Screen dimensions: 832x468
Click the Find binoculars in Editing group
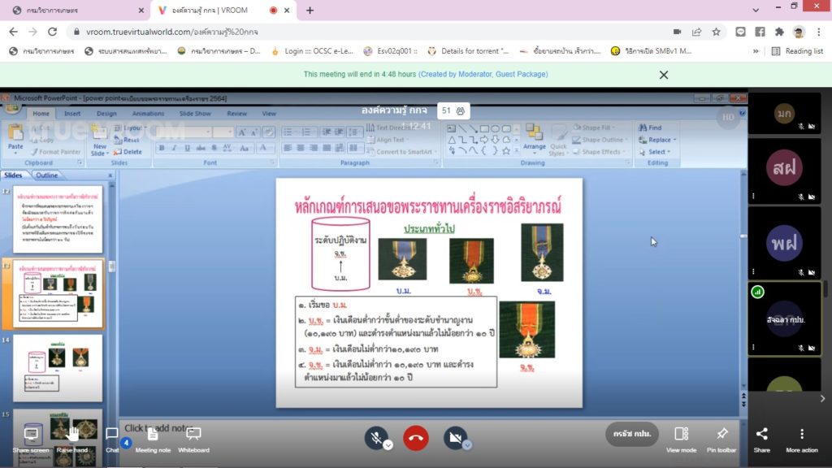pyautogui.click(x=651, y=128)
